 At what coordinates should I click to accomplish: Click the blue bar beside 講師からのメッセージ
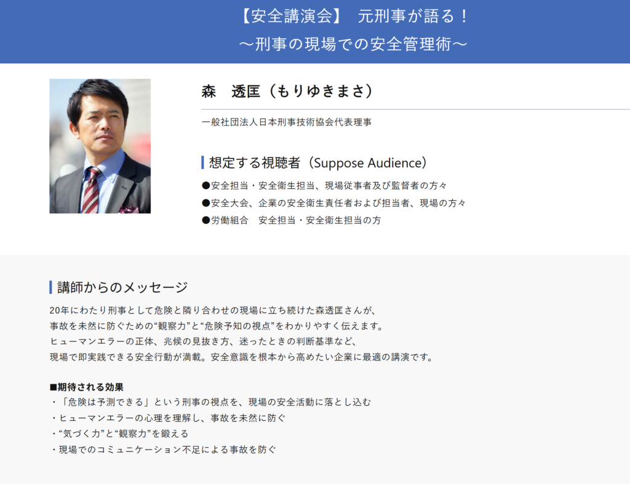(x=50, y=287)
